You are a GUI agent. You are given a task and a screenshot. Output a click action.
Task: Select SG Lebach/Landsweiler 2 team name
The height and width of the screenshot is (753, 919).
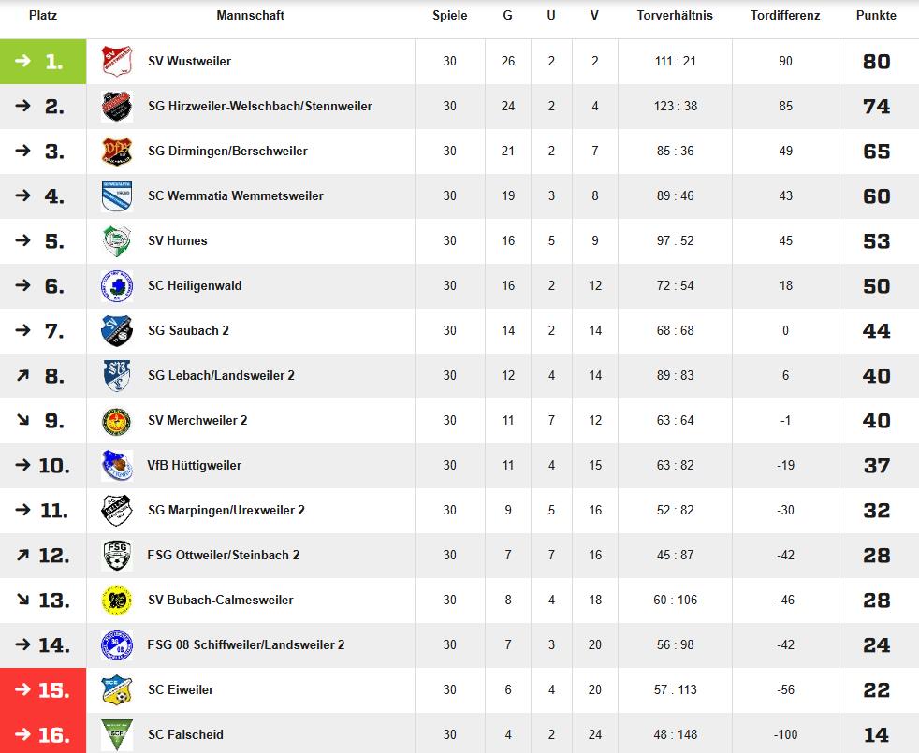tap(221, 376)
